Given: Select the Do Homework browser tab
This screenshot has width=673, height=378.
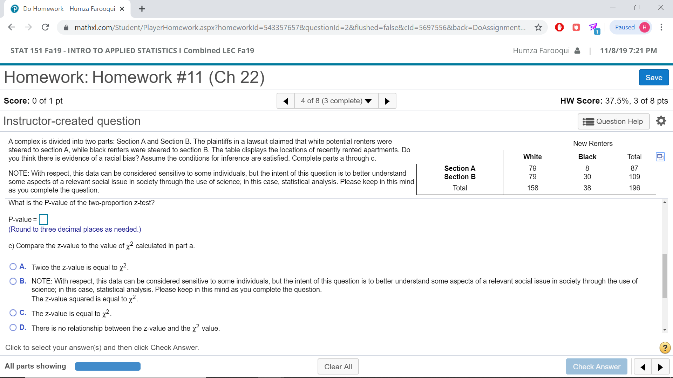Looking at the screenshot, I should pyautogui.click(x=68, y=9).
